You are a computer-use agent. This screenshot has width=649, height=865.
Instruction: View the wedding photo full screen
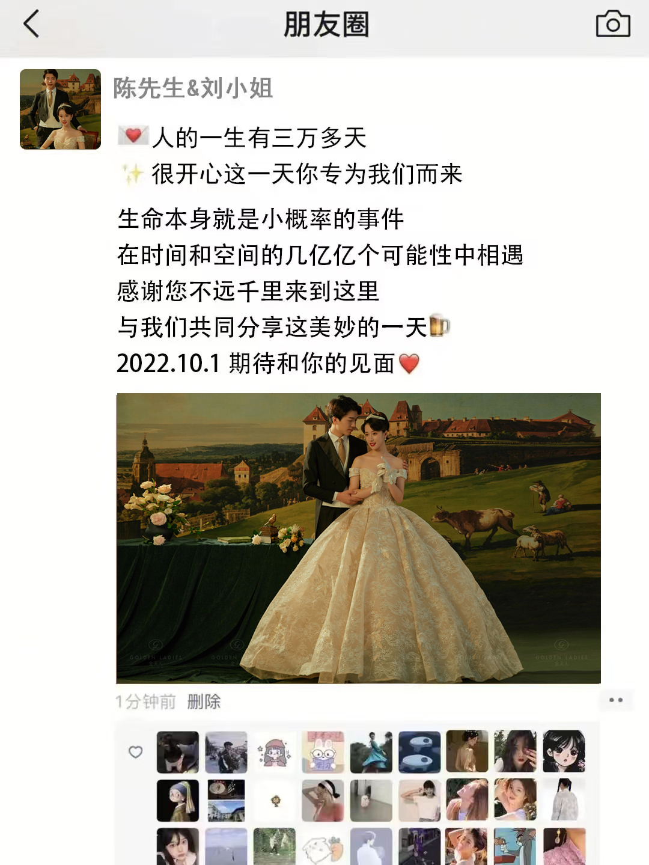point(359,538)
